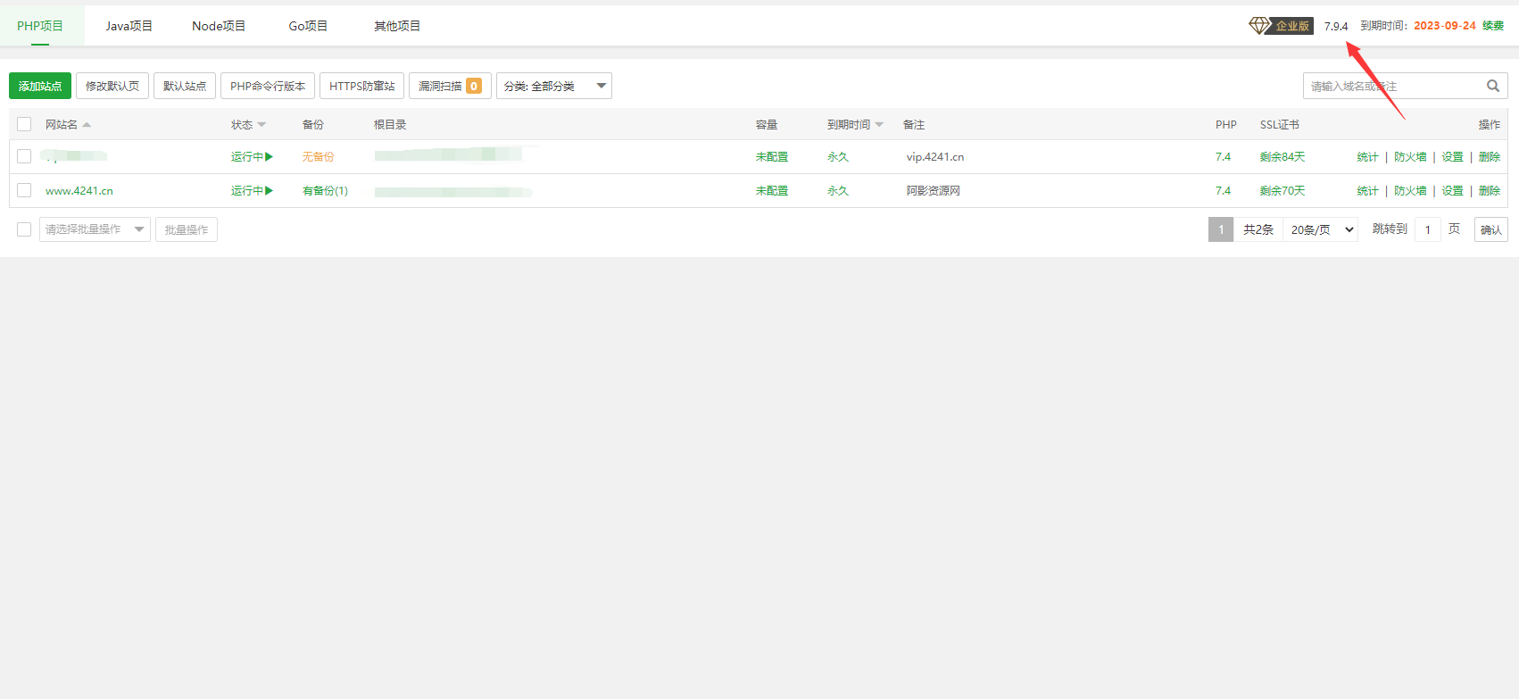Click the running status of www.4241.cn

[x=252, y=191]
